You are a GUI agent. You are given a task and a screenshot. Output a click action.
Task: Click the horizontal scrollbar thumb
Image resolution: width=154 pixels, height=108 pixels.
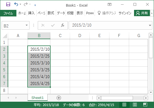click(x=117, y=98)
